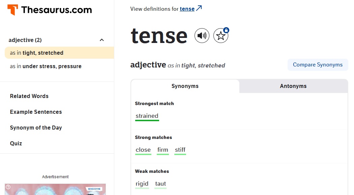Open the weak match 'taut'
Viewport: 354px width, 195px height.
click(160, 184)
